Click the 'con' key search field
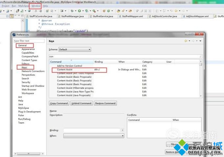224x157 pixels. coord(124,56)
